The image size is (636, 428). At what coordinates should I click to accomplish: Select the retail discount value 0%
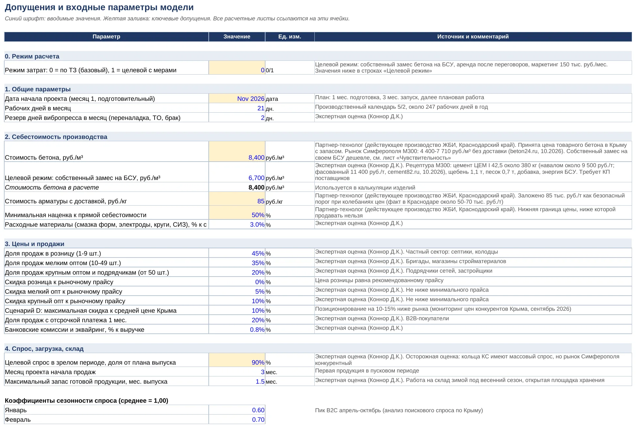click(x=237, y=282)
